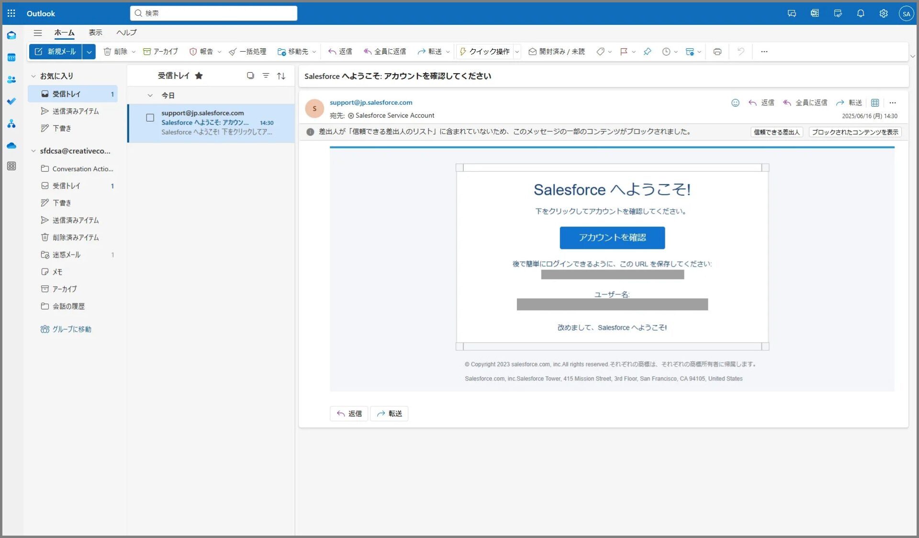Select 受信トレイ under お気に入り
The image size is (919, 538).
tap(73, 94)
